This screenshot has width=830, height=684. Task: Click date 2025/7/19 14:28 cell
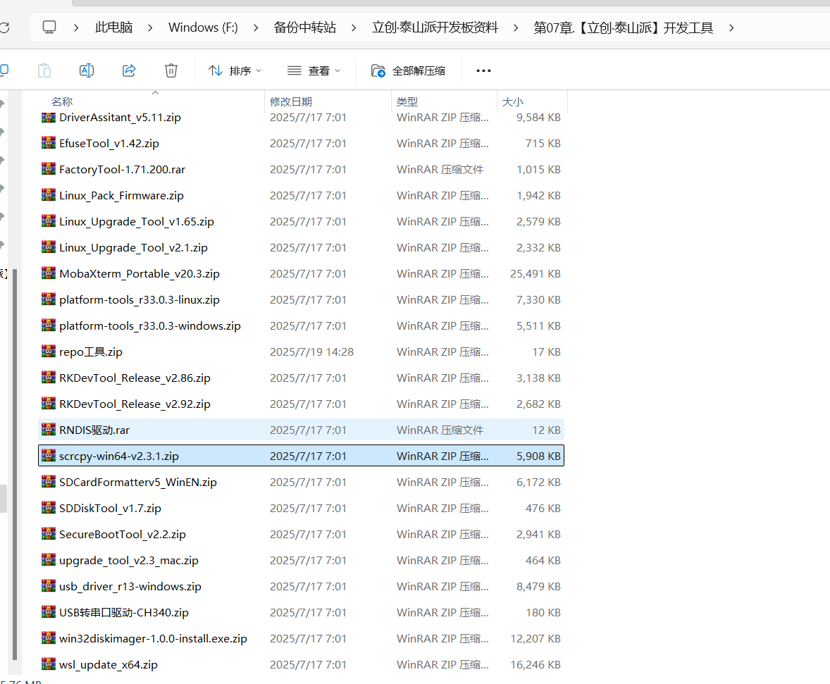[312, 352]
